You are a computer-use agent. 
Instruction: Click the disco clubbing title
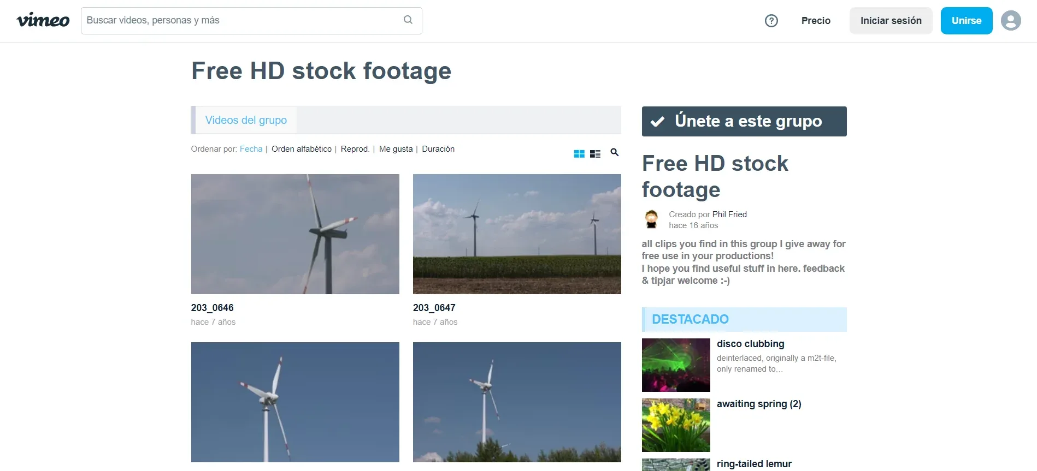coord(750,344)
